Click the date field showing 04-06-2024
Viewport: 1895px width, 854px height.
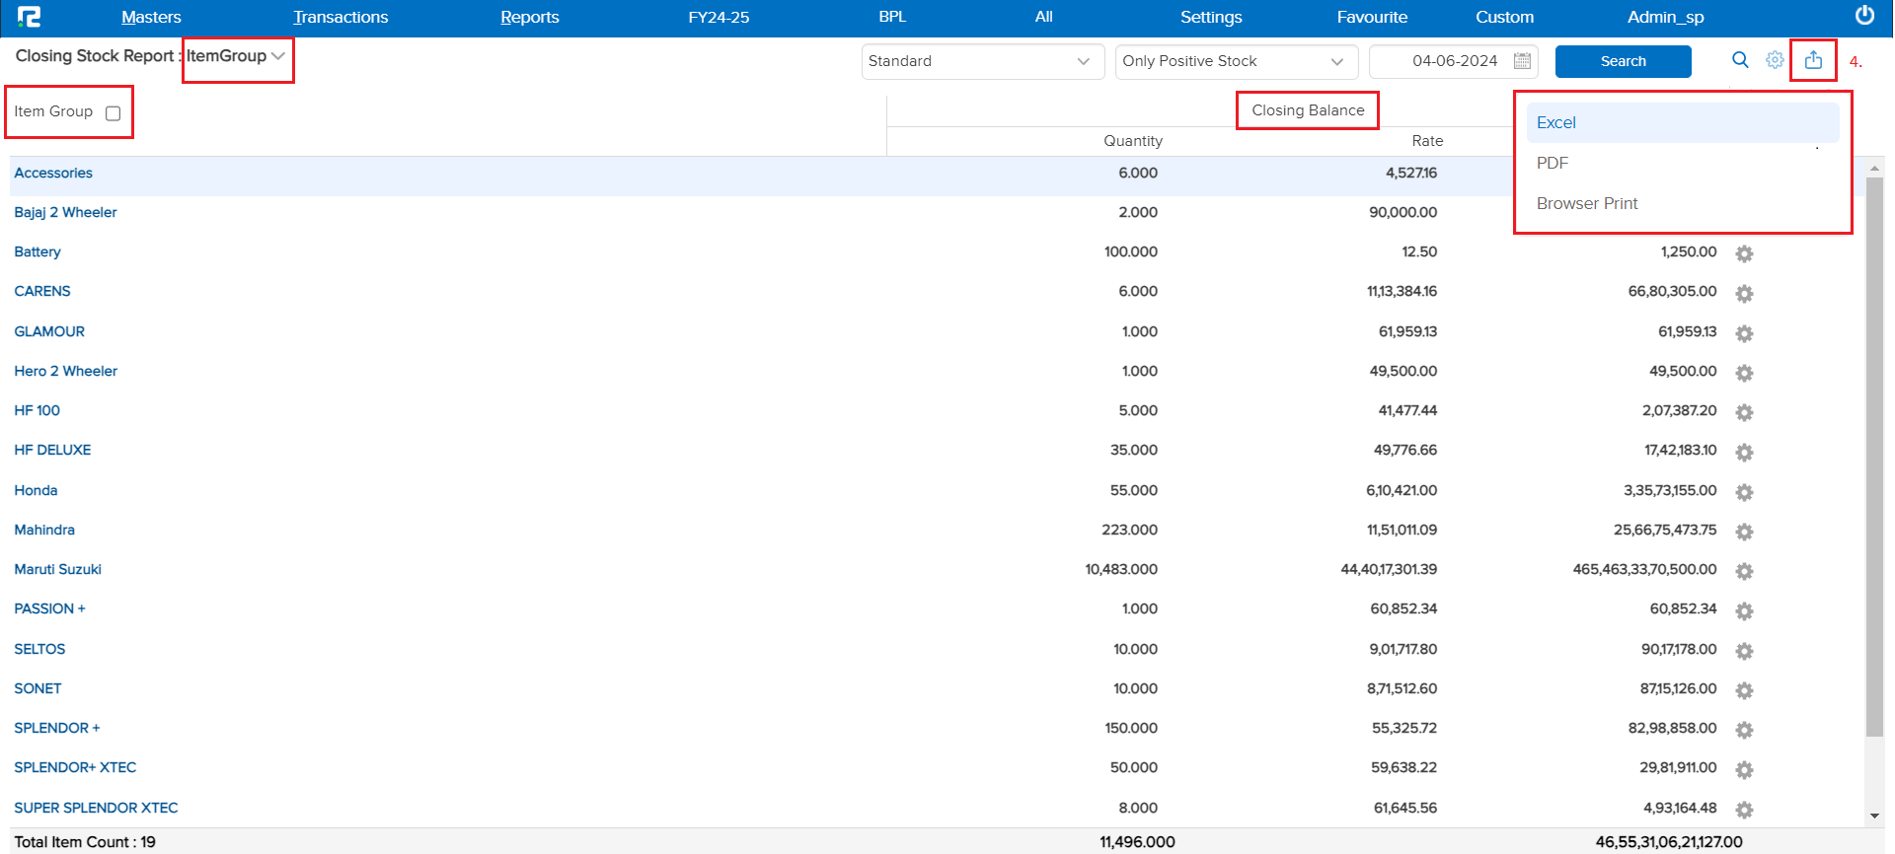pyautogui.click(x=1454, y=61)
